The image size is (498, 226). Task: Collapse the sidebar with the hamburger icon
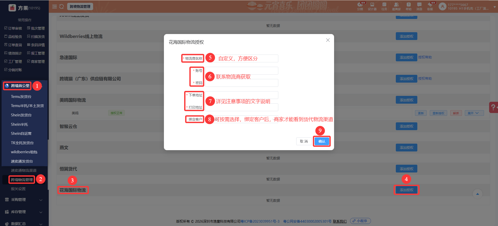[54, 6]
